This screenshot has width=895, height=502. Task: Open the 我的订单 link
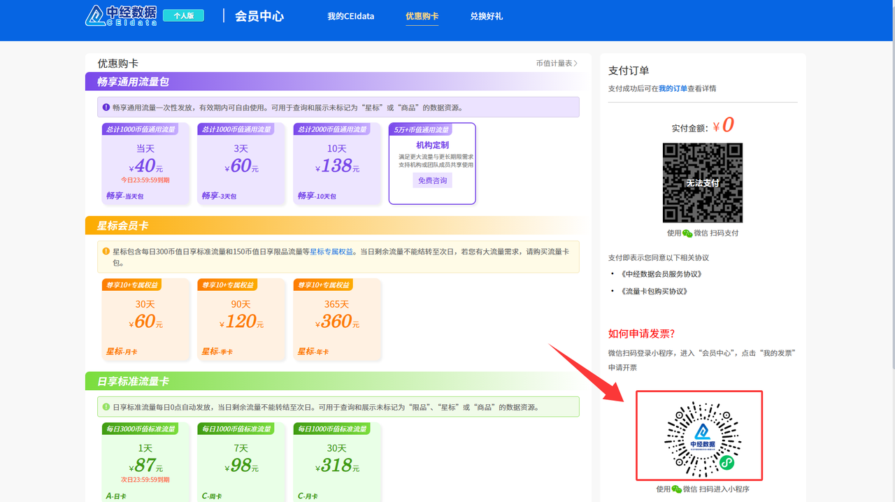pos(673,89)
